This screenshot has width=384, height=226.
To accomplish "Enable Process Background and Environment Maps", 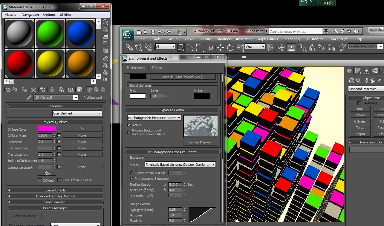I will click(x=129, y=133).
